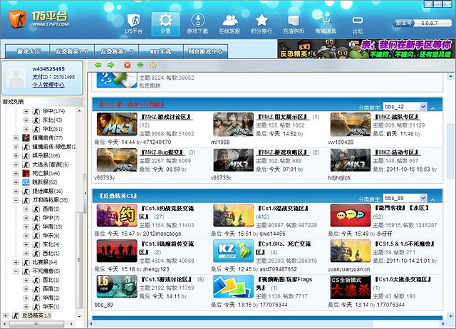
Task: Click the red stop button icon
Action: (127, 65)
